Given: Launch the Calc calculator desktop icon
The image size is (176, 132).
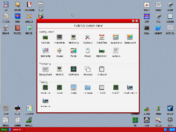Looking at the screenshot, I should tap(41, 5).
